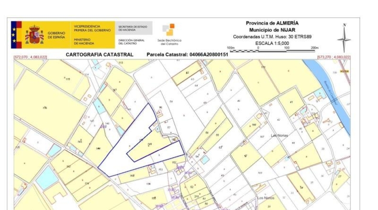
Task: Click the black-and-white scale bar
Action: 273,51
